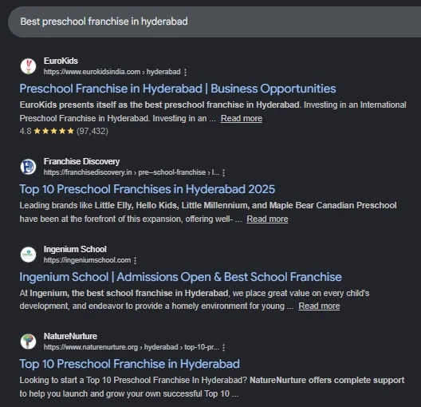The image size is (421, 407).
Task: Click the naturenurture.org URL breadcrumb
Action: point(132,347)
